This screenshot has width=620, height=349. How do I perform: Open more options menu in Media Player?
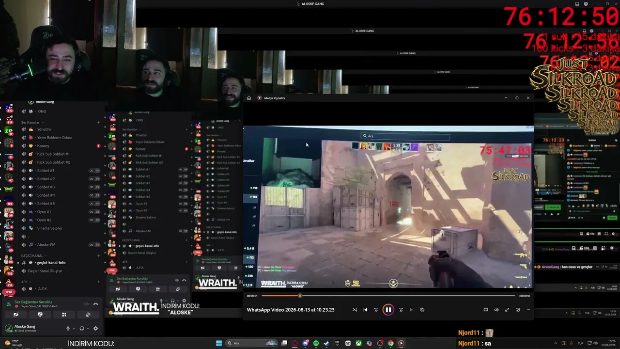(x=528, y=310)
